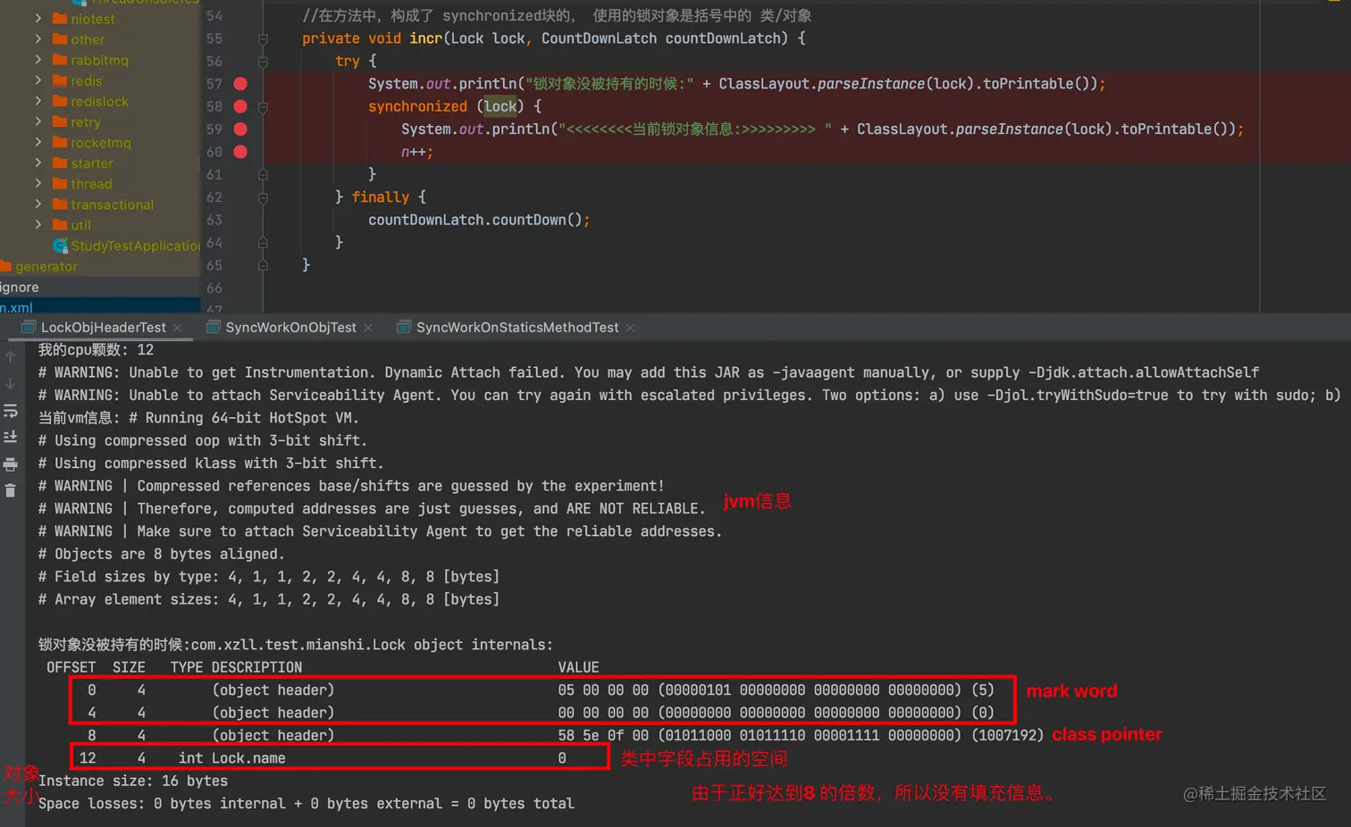Click the LockObjHeaderTest run tab icon
The image size is (1351, 827).
(29, 328)
